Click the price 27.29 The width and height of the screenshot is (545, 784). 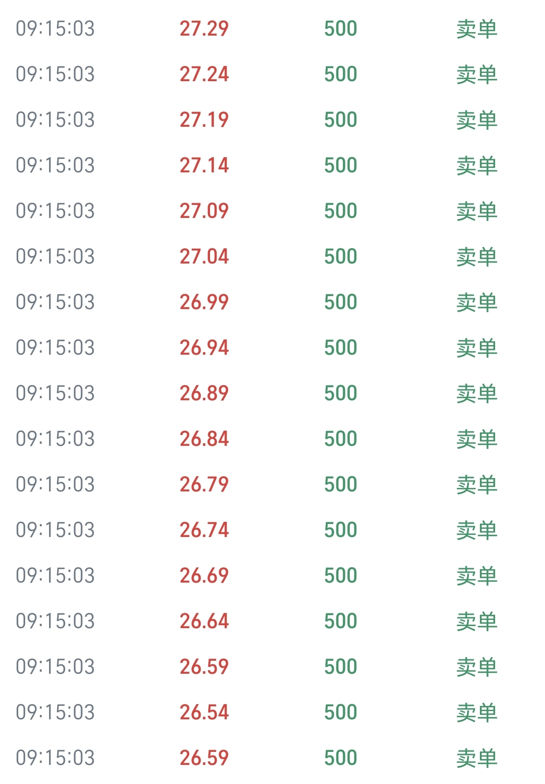(x=204, y=29)
